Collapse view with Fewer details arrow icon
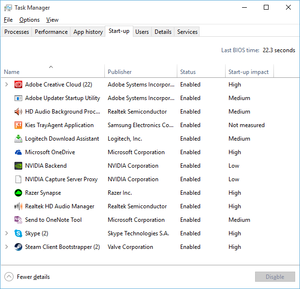The height and width of the screenshot is (289, 300). [x=9, y=277]
